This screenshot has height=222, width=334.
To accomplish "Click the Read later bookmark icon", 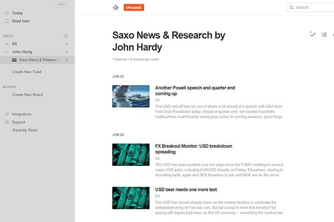I will coord(7,21).
